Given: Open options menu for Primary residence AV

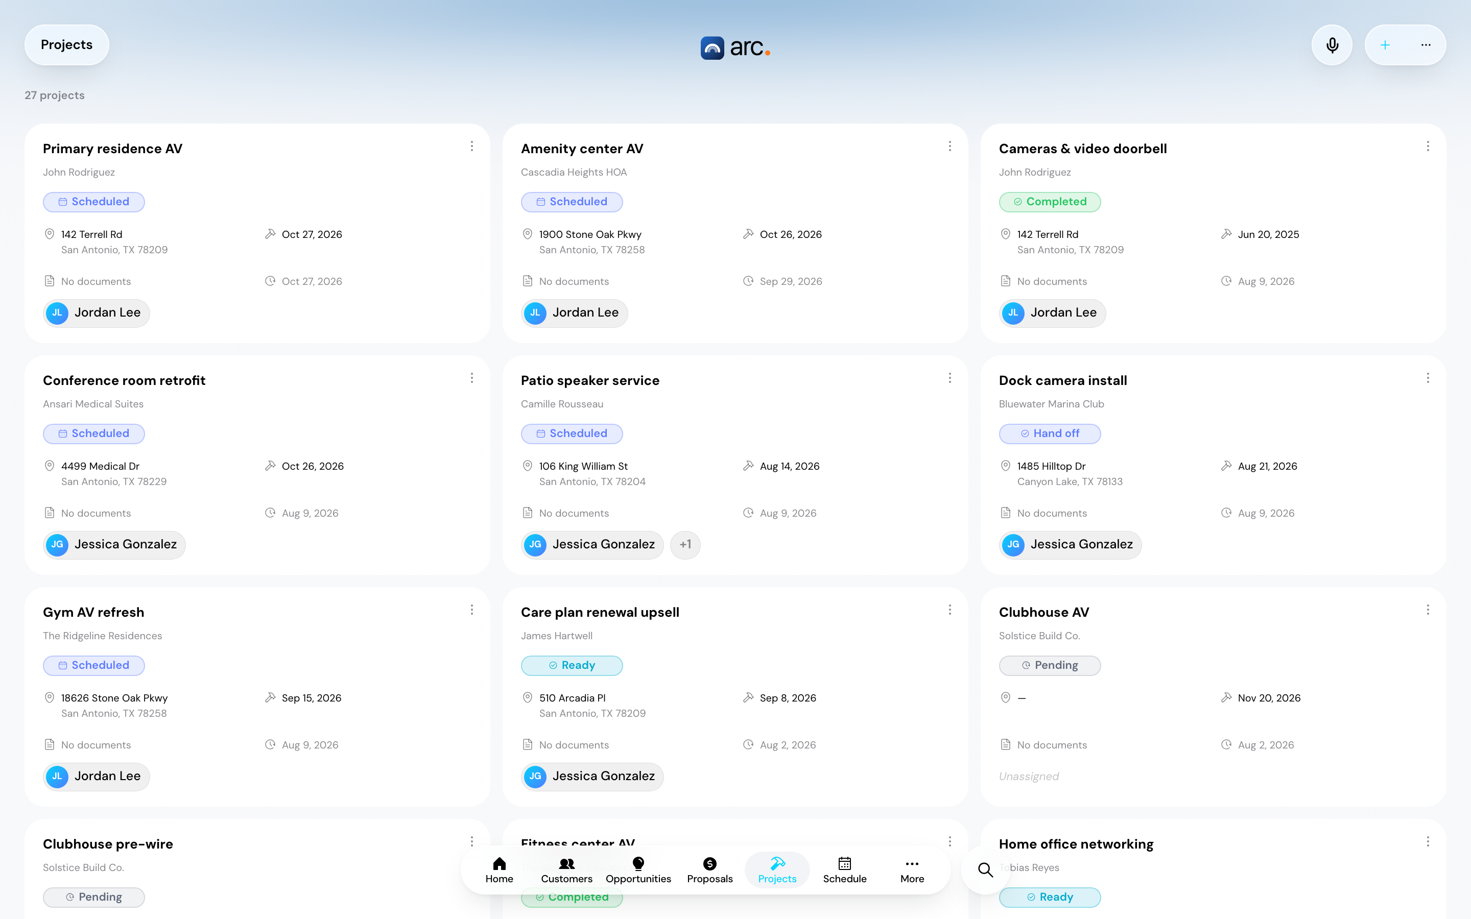Looking at the screenshot, I should tap(472, 147).
